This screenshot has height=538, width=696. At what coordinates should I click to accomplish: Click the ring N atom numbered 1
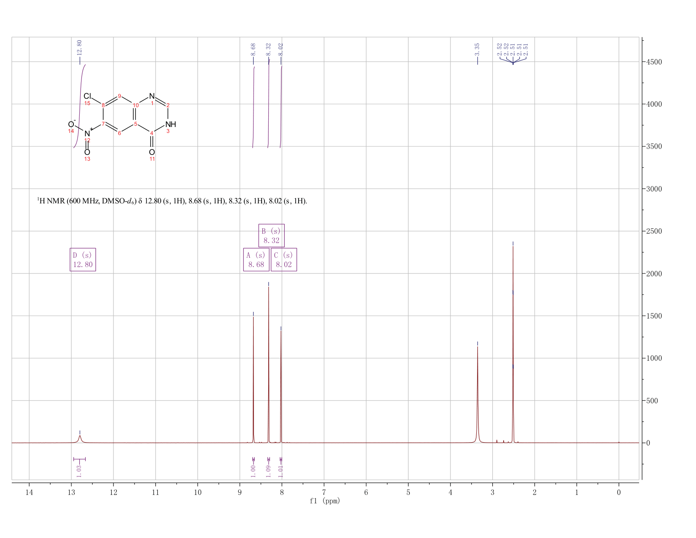click(152, 96)
